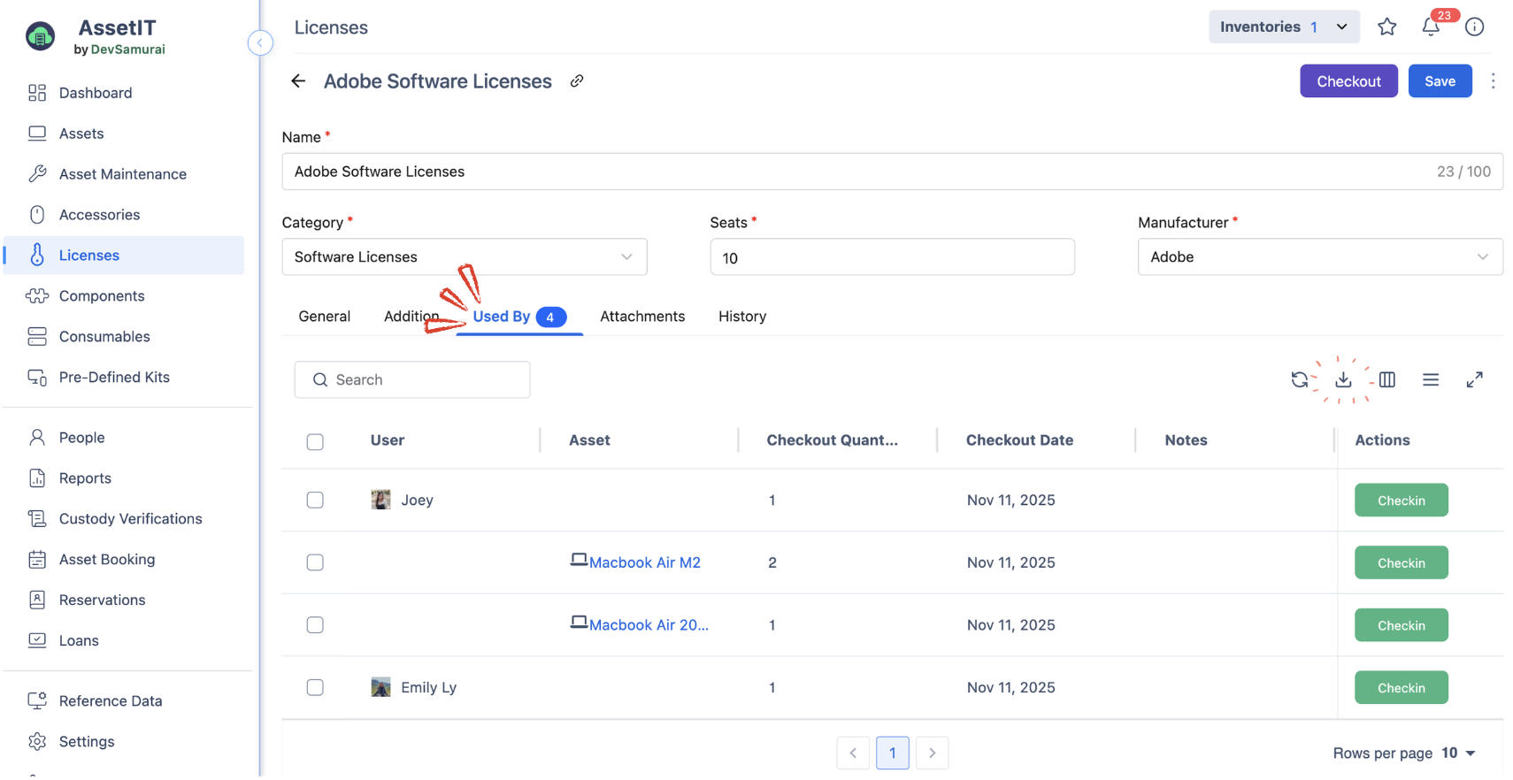The width and height of the screenshot is (1513, 780).
Task: Open the Category dropdown
Action: 464,257
